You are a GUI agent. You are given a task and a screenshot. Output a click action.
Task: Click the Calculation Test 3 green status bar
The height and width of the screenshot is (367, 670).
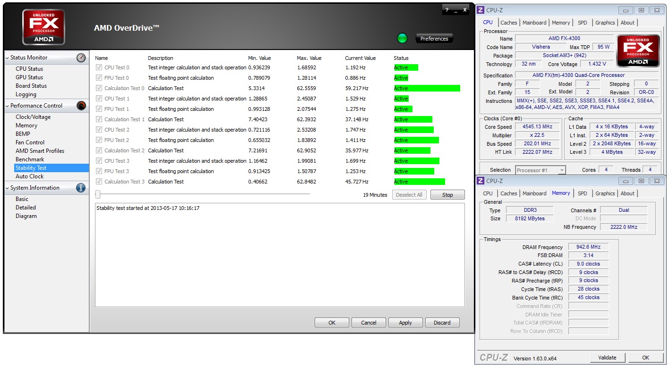(x=420, y=182)
